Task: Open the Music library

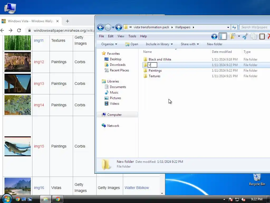Action: 114,93
